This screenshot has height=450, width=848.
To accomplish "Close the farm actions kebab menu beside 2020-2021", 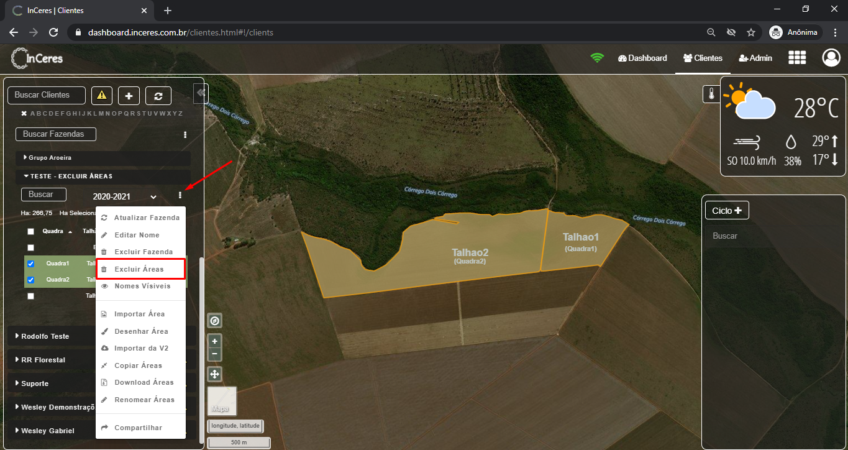I will (180, 195).
